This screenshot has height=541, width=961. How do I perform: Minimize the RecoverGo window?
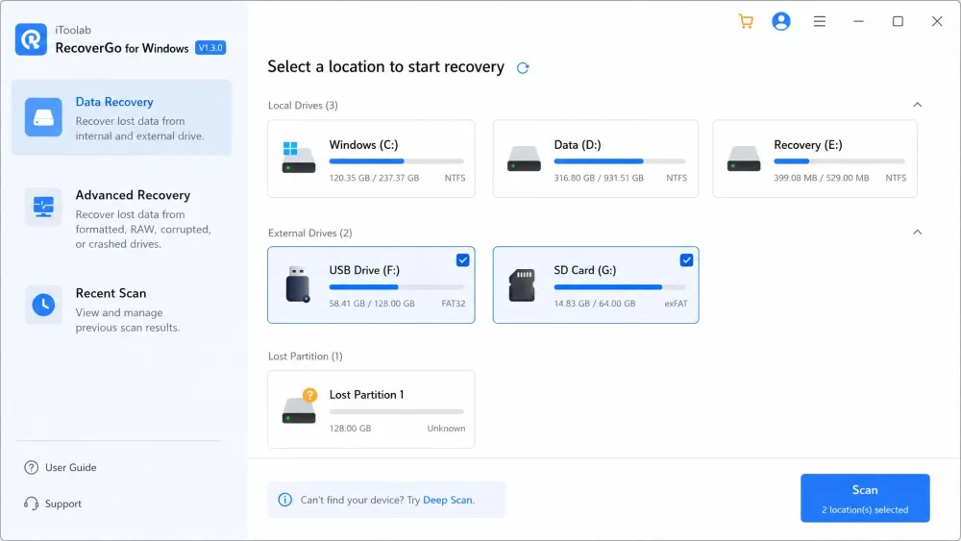[858, 21]
